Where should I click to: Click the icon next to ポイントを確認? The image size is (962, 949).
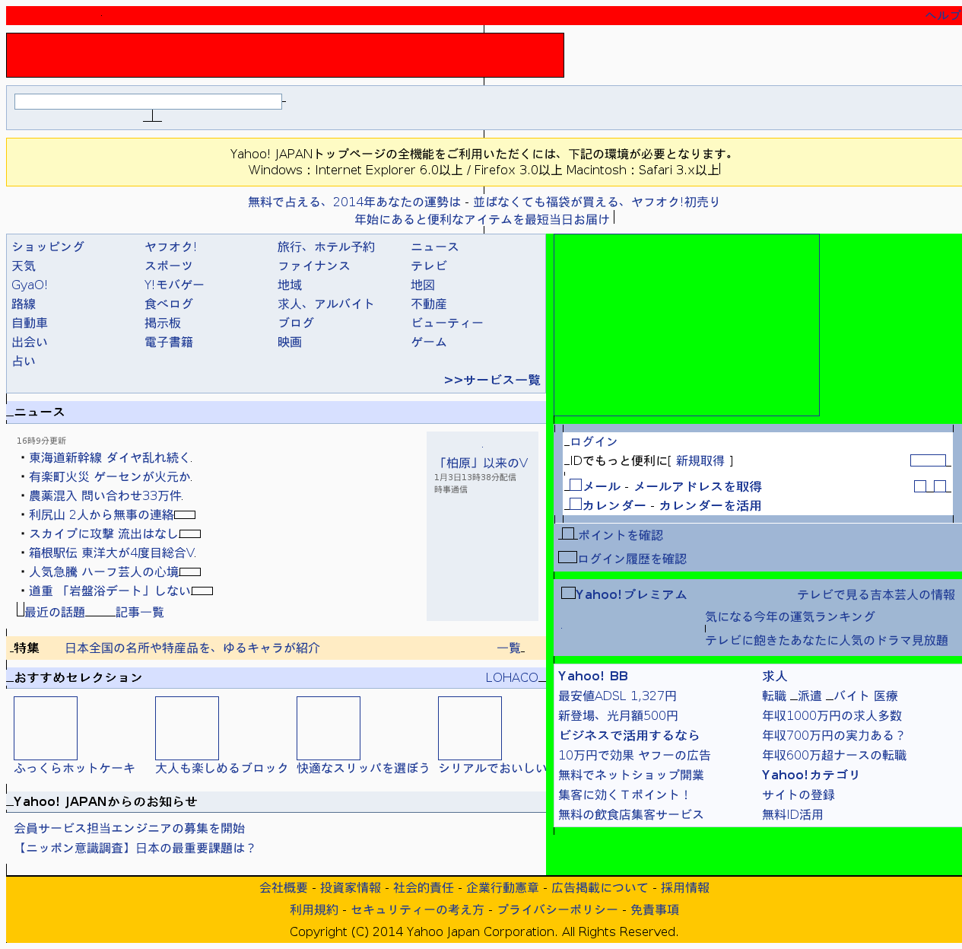(x=568, y=533)
